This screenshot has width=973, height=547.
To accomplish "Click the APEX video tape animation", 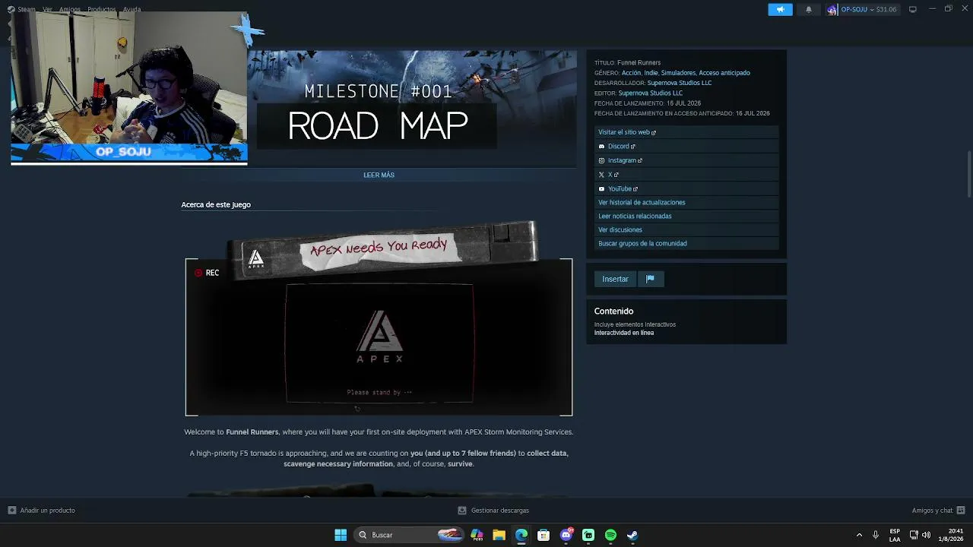I will (x=379, y=319).
